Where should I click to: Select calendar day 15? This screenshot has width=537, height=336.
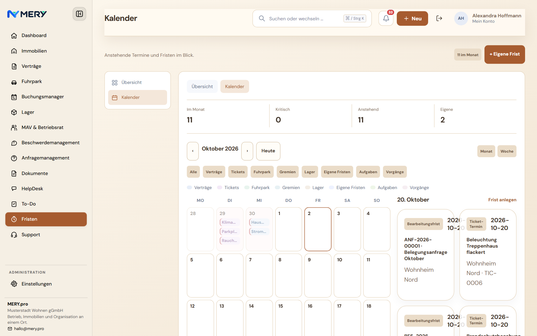(288, 318)
